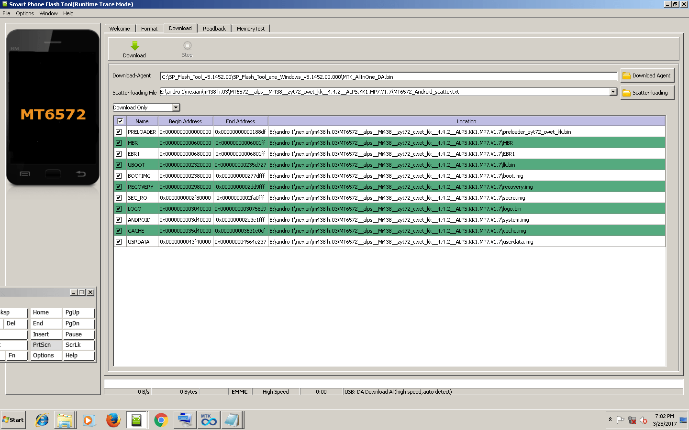Click the volume tray icon
This screenshot has height=430, width=689.
point(644,420)
